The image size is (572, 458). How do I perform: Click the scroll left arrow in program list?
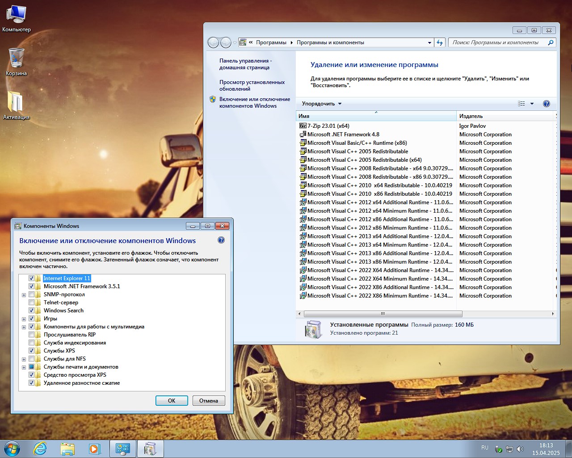click(x=299, y=314)
